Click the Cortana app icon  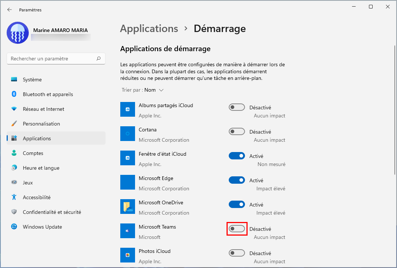(x=128, y=134)
